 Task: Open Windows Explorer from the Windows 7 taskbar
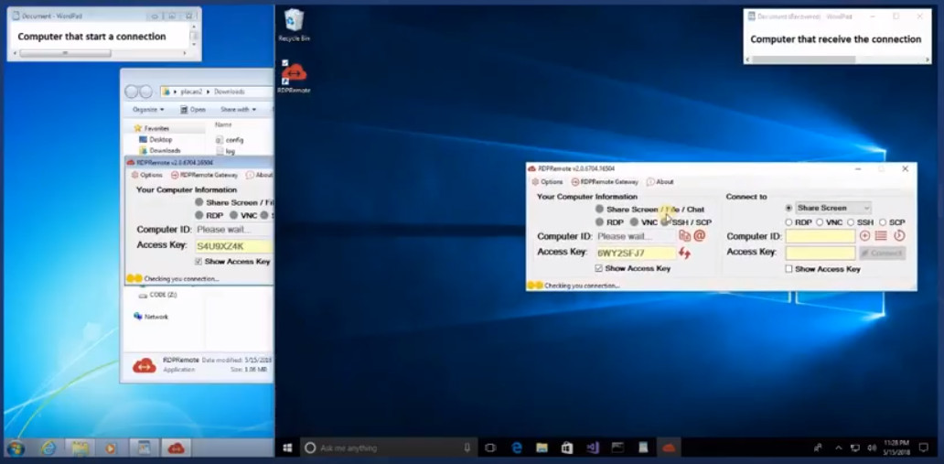[x=80, y=448]
